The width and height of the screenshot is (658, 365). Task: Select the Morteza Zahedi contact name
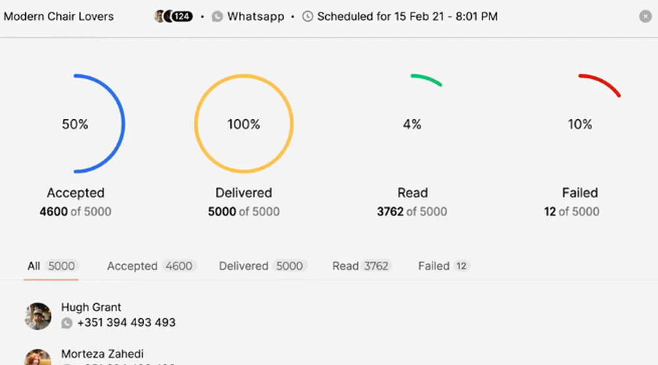[102, 354]
